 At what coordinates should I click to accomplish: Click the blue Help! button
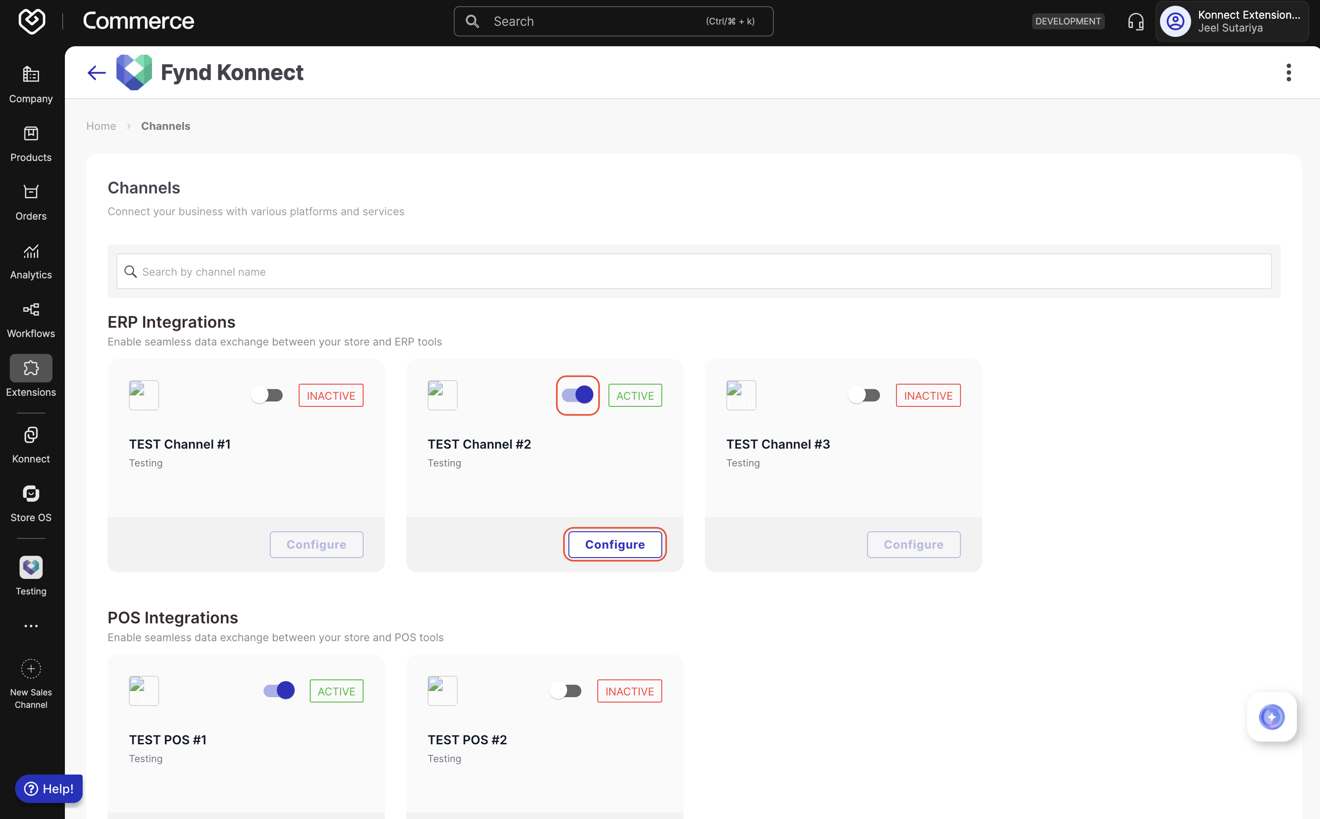pyautogui.click(x=49, y=789)
